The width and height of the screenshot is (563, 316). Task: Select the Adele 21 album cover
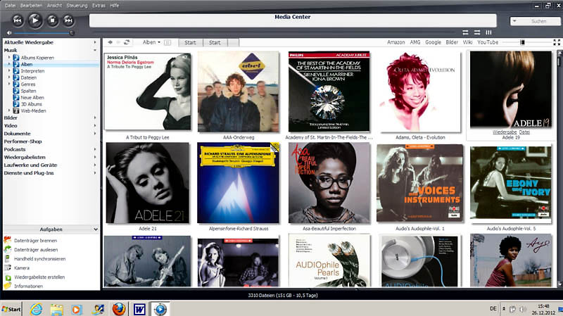click(147, 183)
